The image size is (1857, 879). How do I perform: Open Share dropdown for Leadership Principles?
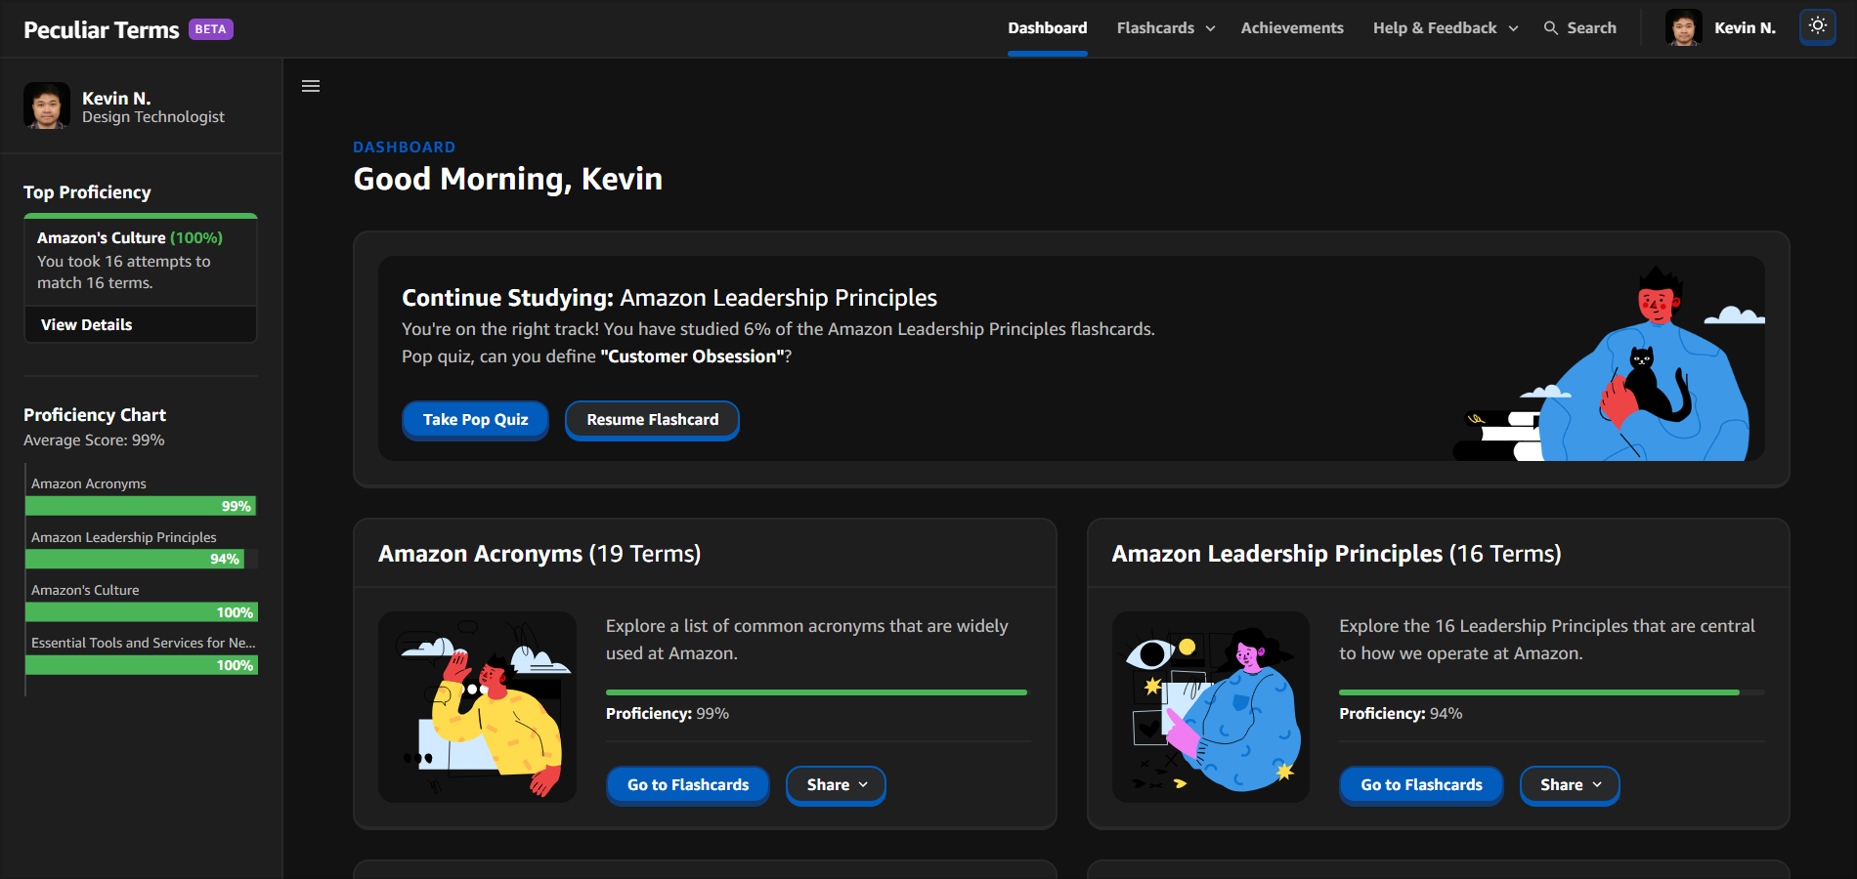click(1570, 784)
